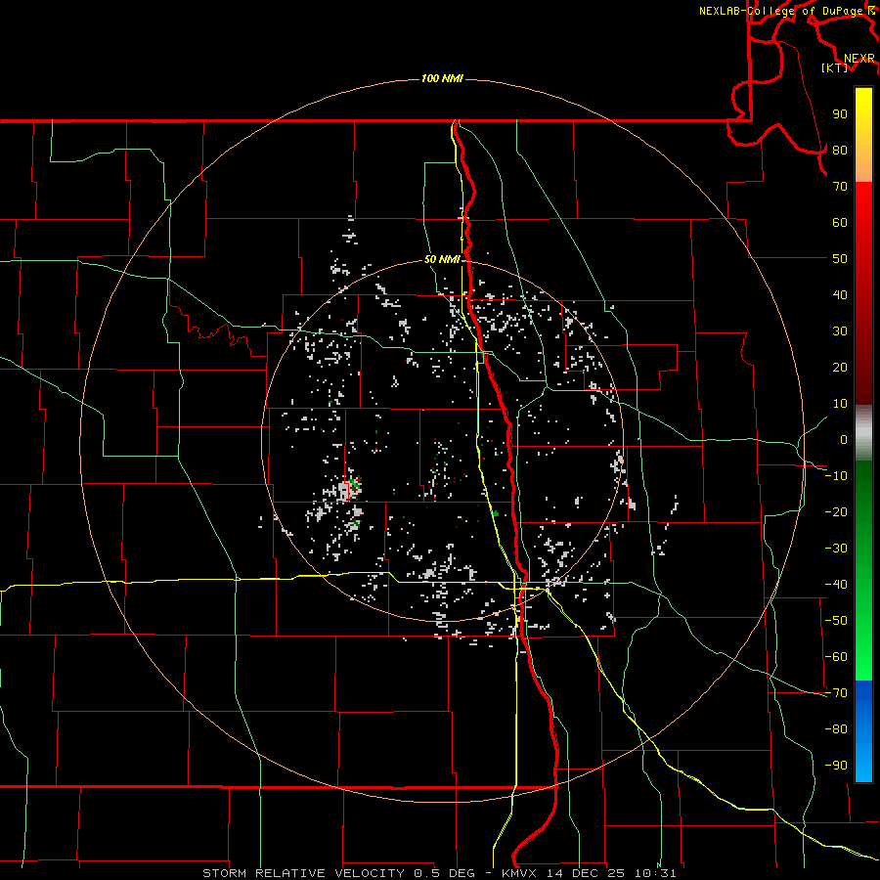Image resolution: width=880 pixels, height=880 pixels.
Task: Click the -40 label on the velocity scale
Action: (836, 585)
